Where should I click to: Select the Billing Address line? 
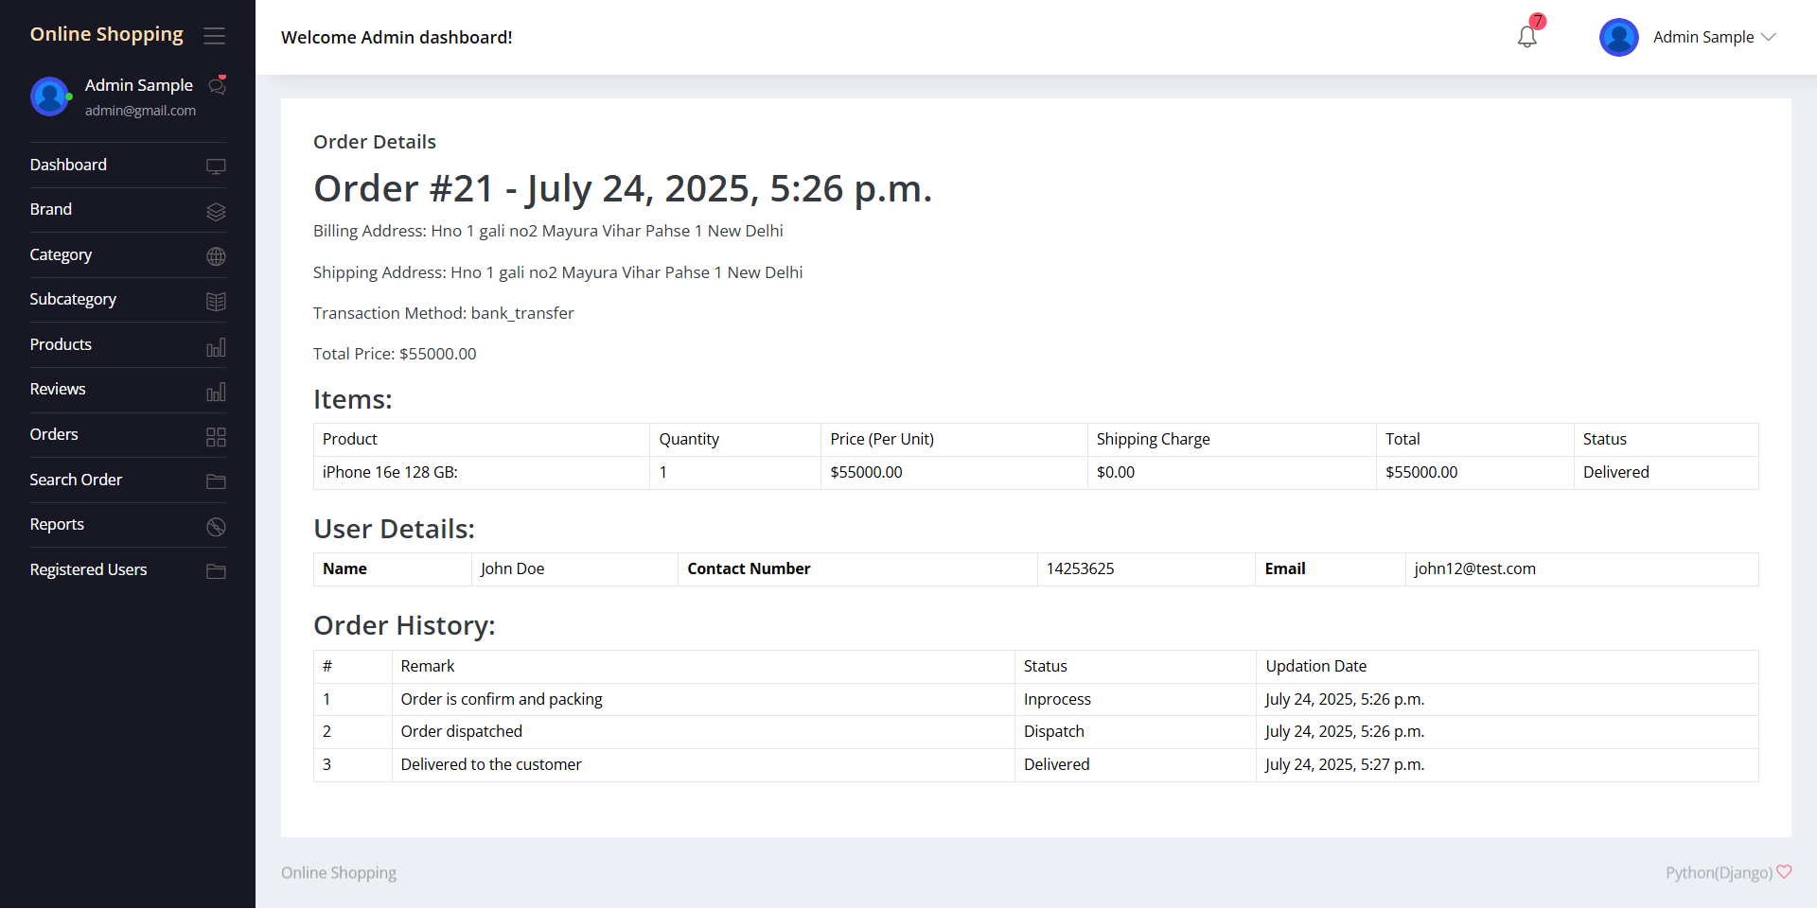(548, 231)
